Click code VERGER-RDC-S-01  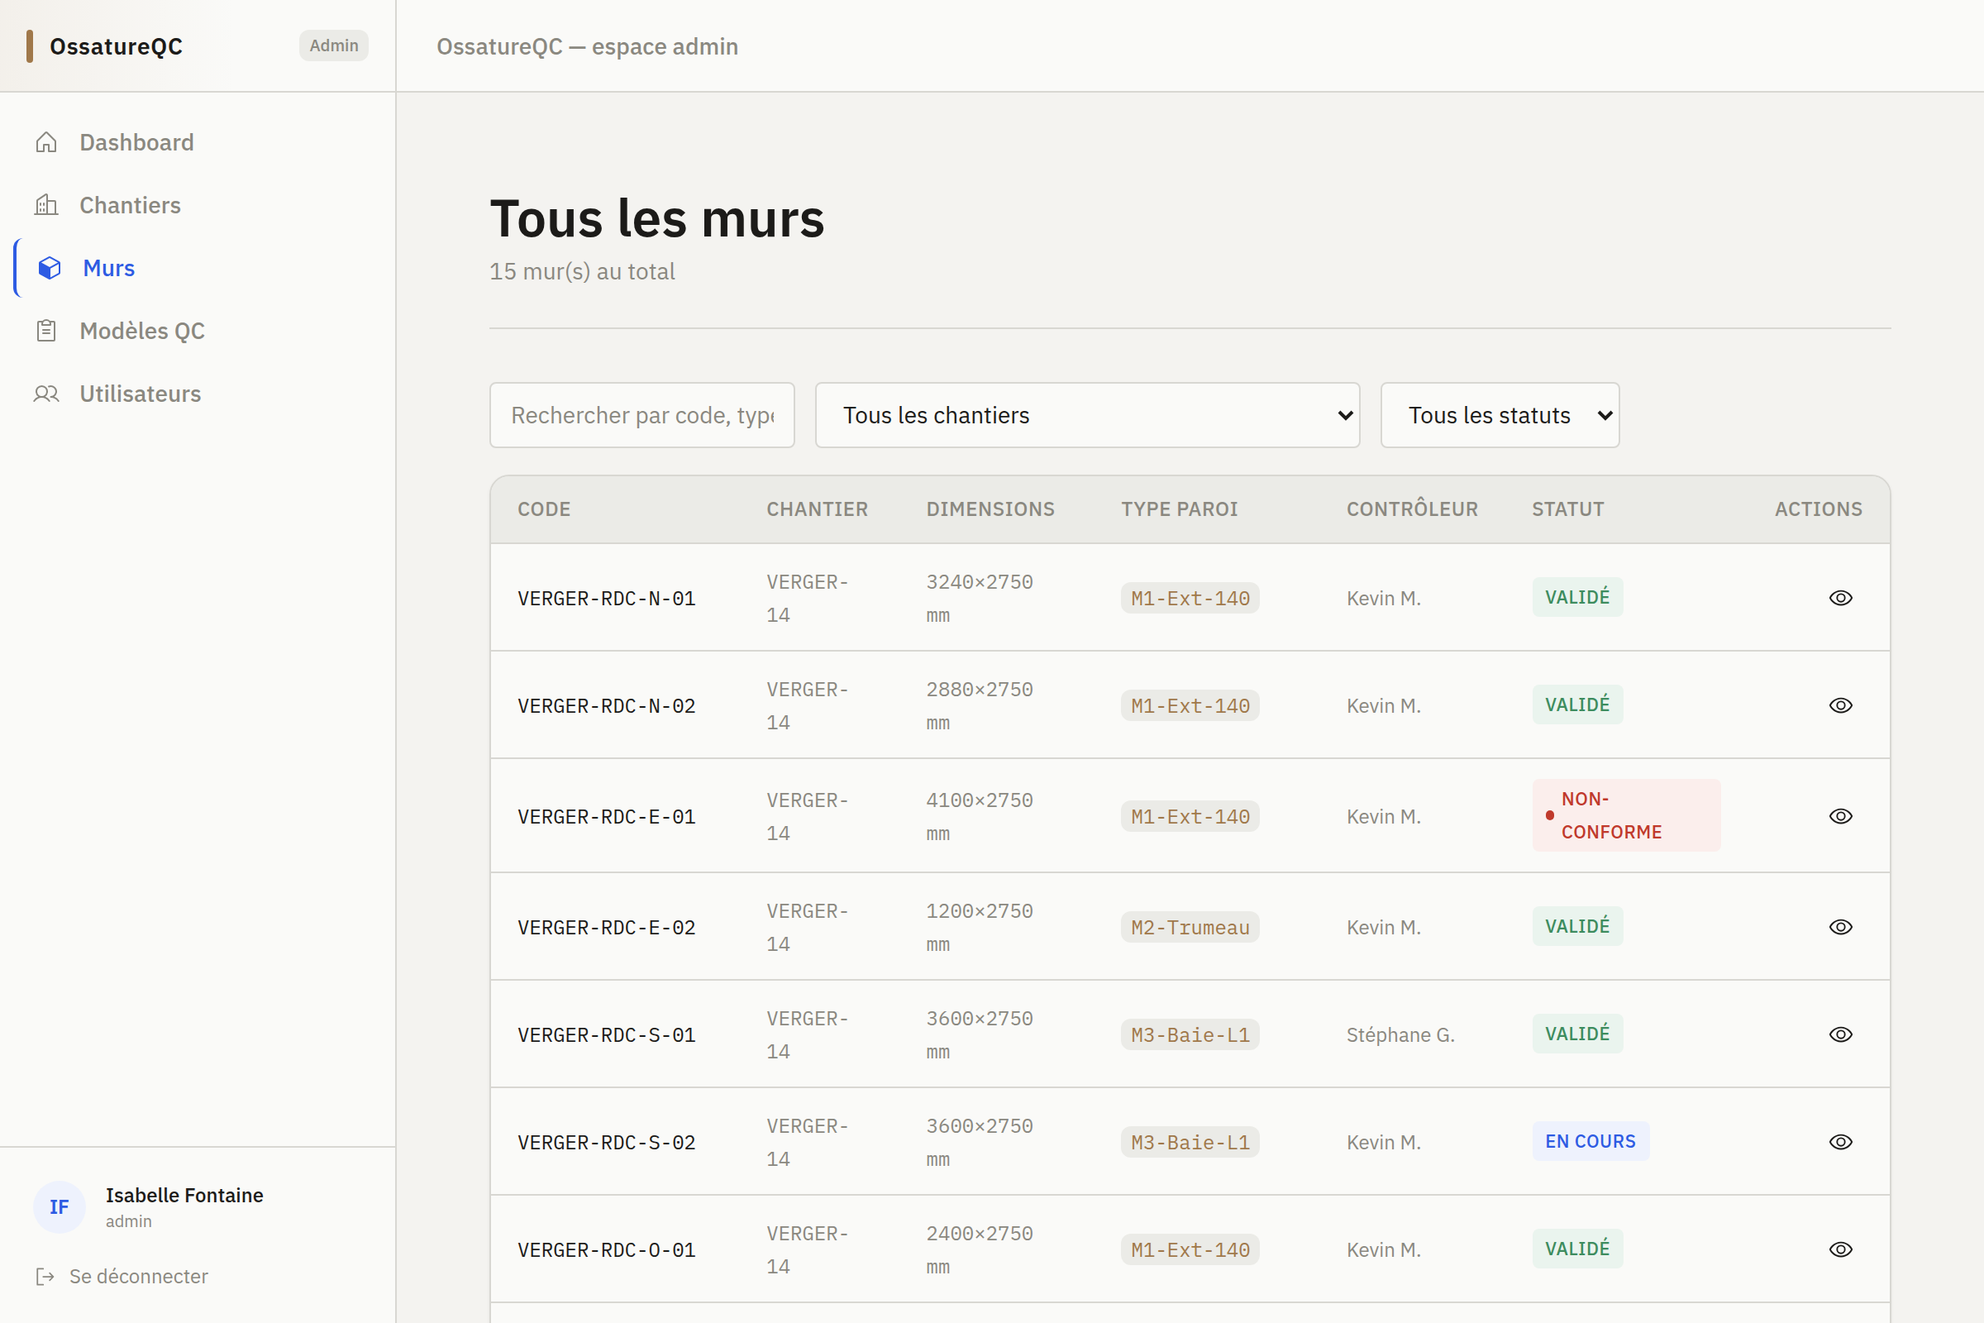click(x=607, y=1034)
